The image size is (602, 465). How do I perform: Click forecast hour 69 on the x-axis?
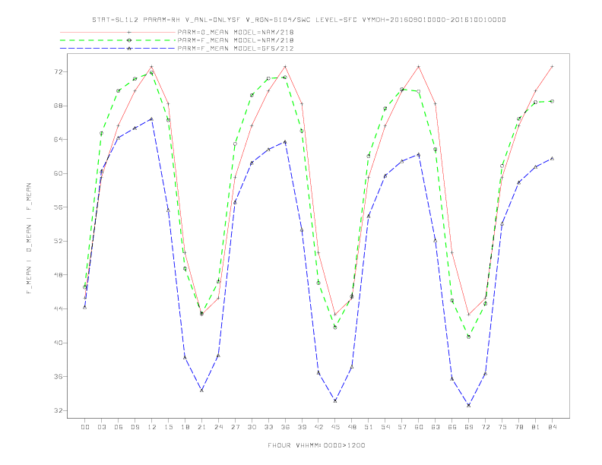(x=469, y=427)
